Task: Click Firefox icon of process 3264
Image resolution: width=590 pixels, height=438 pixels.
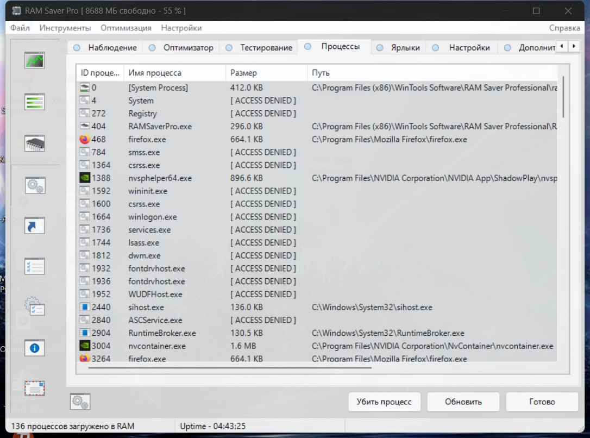Action: [x=85, y=358]
